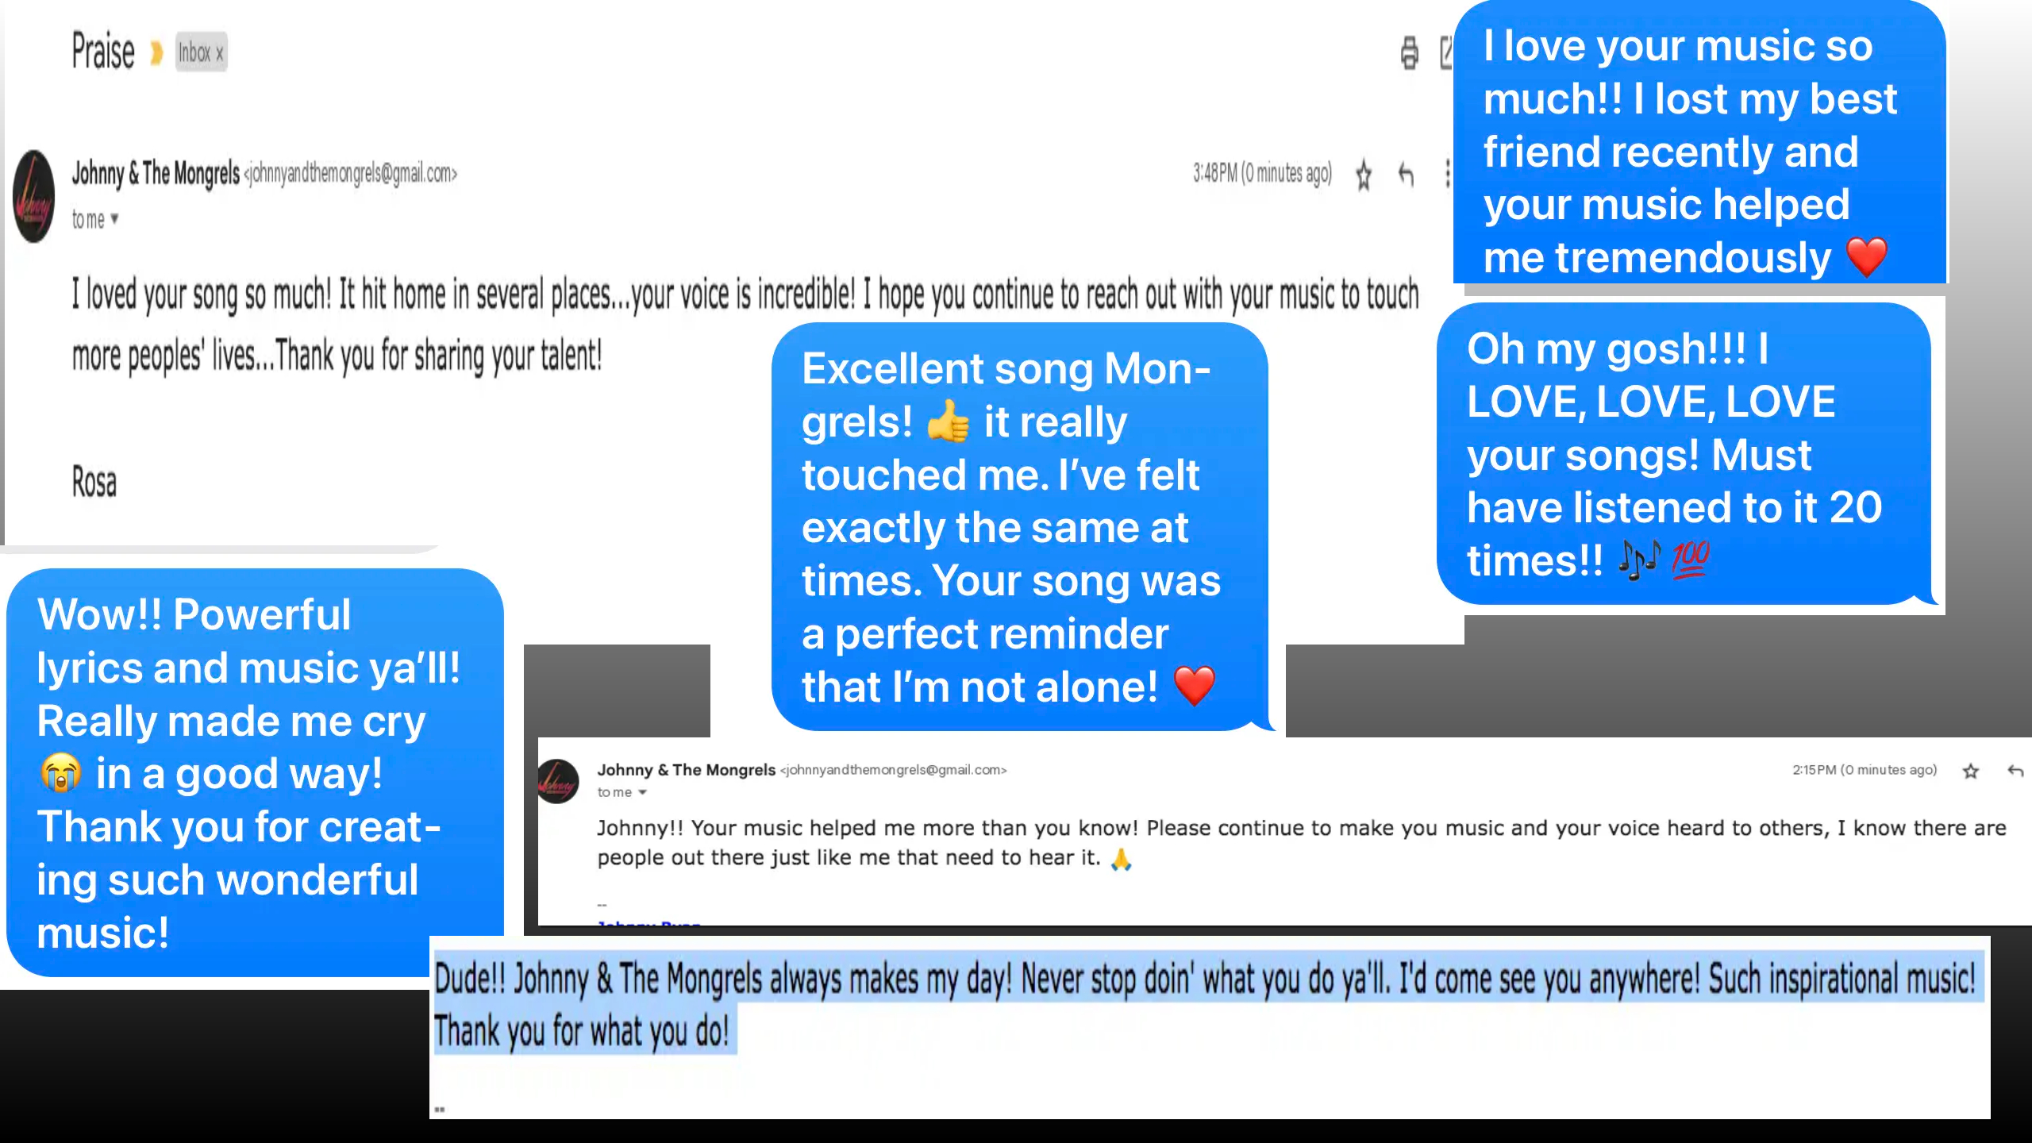Click sender avatar beside Rosa's email

[34, 196]
